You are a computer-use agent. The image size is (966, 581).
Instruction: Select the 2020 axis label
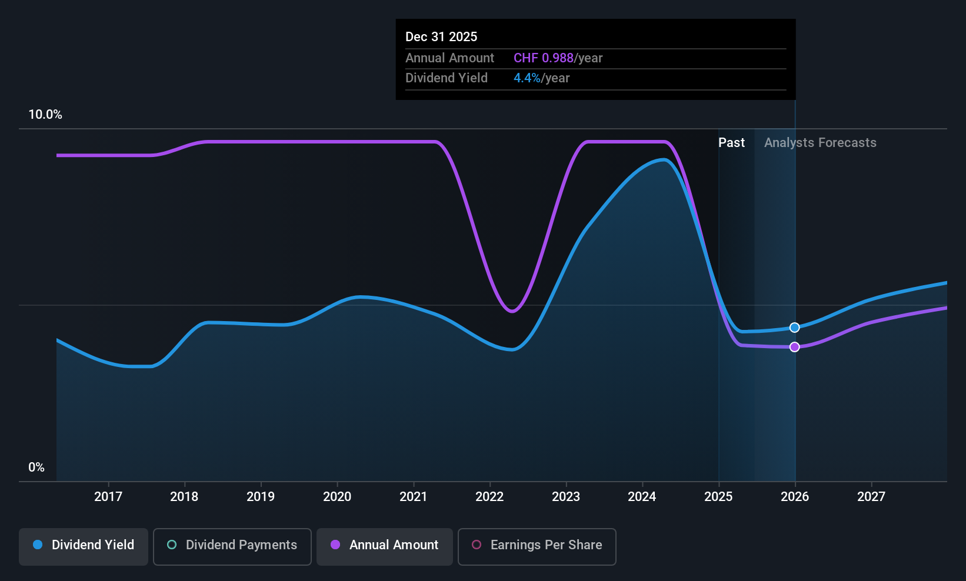coord(337,497)
